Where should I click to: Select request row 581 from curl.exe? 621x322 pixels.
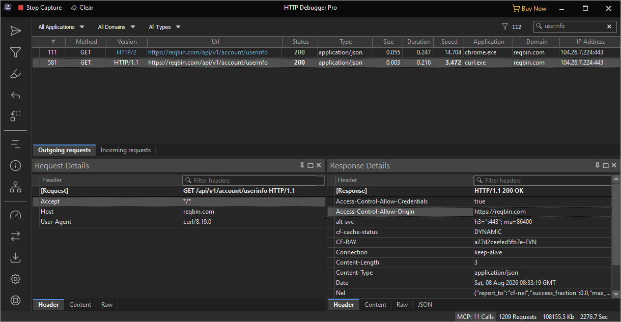tap(326, 63)
